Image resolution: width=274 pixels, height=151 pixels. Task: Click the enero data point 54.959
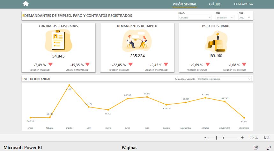point(30,118)
